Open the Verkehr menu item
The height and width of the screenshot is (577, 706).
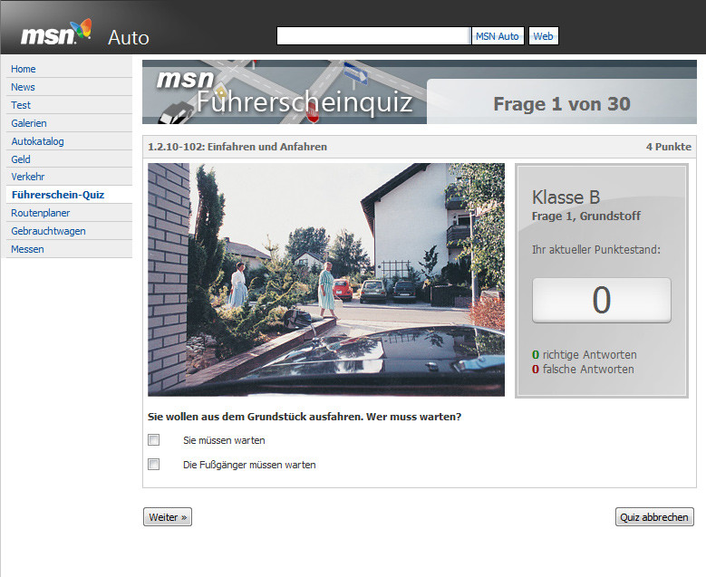[28, 177]
